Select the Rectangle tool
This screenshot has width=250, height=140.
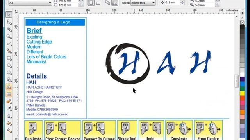pos(9,58)
